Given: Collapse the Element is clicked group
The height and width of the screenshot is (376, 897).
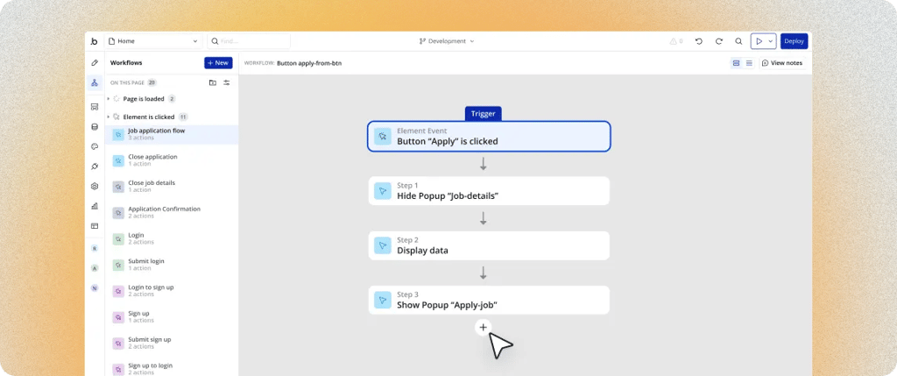Looking at the screenshot, I should pos(109,117).
